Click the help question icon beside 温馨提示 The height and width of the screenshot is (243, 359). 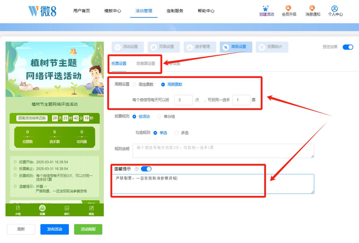[137, 169]
